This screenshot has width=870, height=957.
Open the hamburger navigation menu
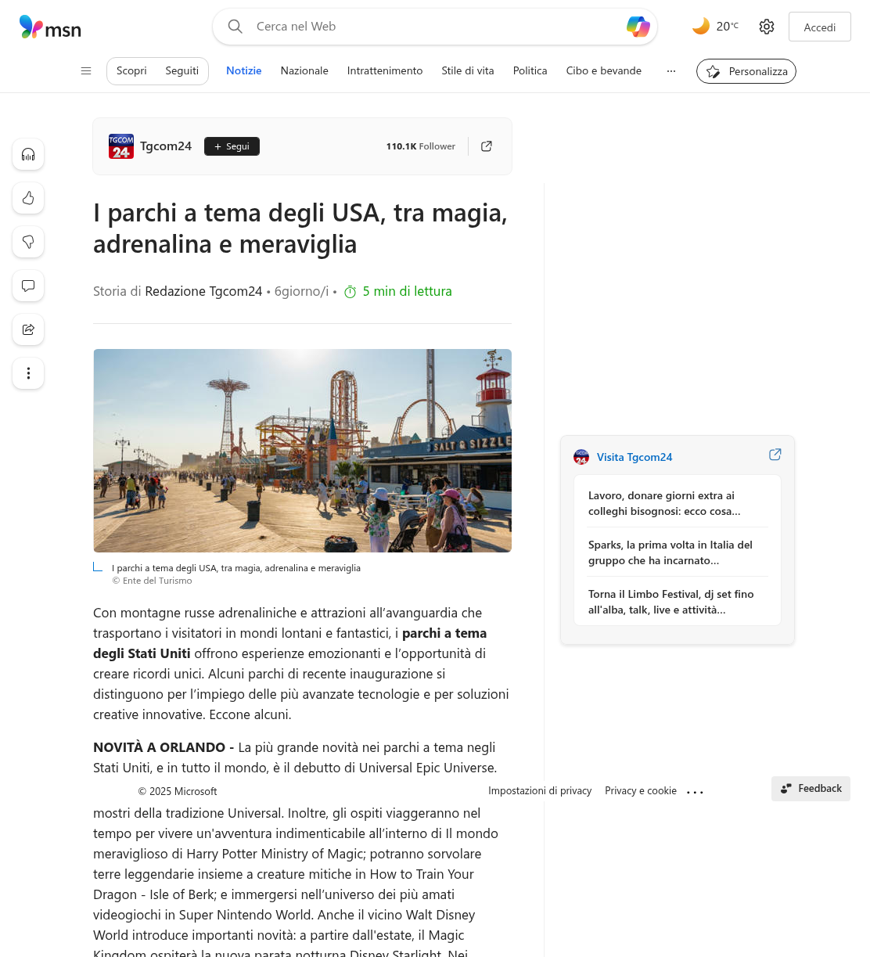pos(86,70)
